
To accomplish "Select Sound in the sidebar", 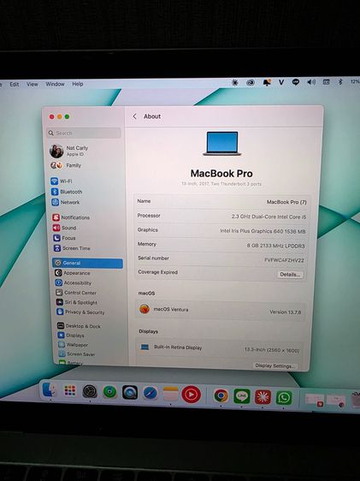I will (x=64, y=228).
